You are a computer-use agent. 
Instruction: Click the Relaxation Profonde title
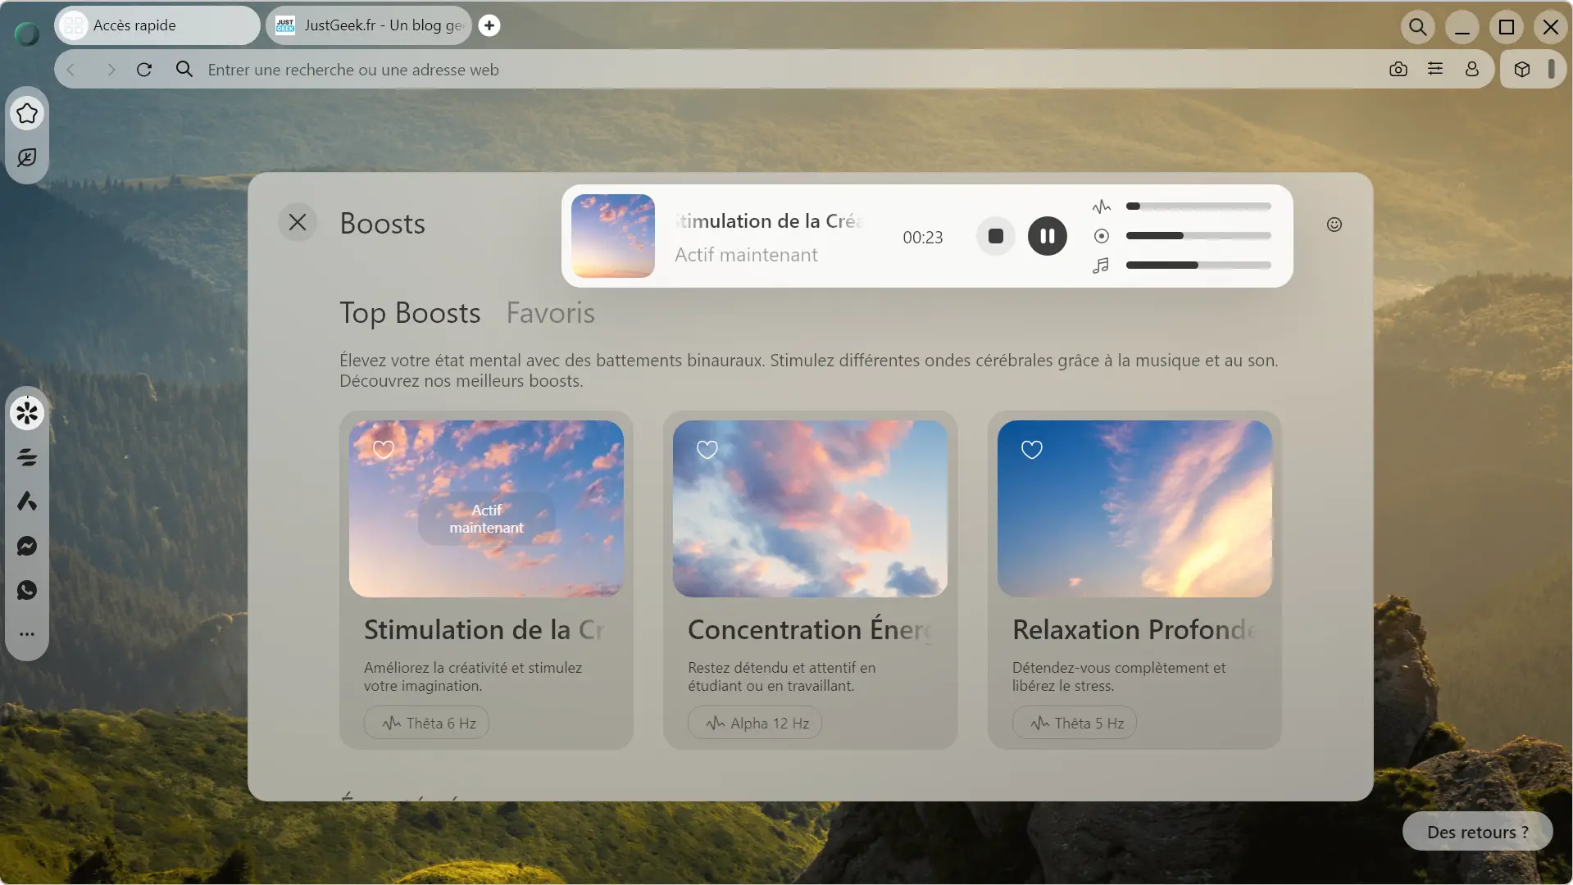1134,629
